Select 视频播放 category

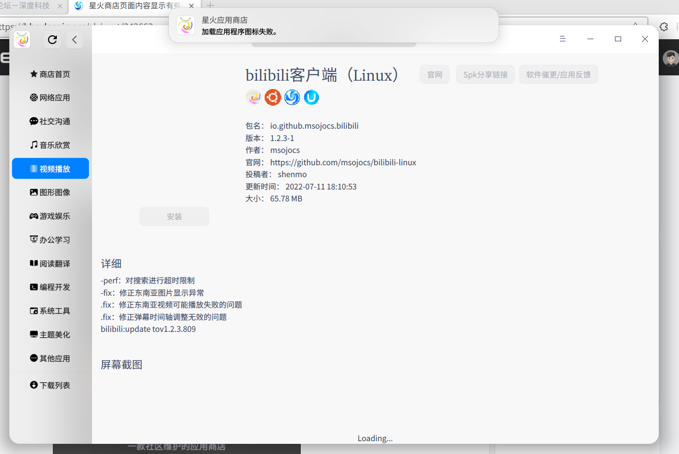[x=50, y=168]
